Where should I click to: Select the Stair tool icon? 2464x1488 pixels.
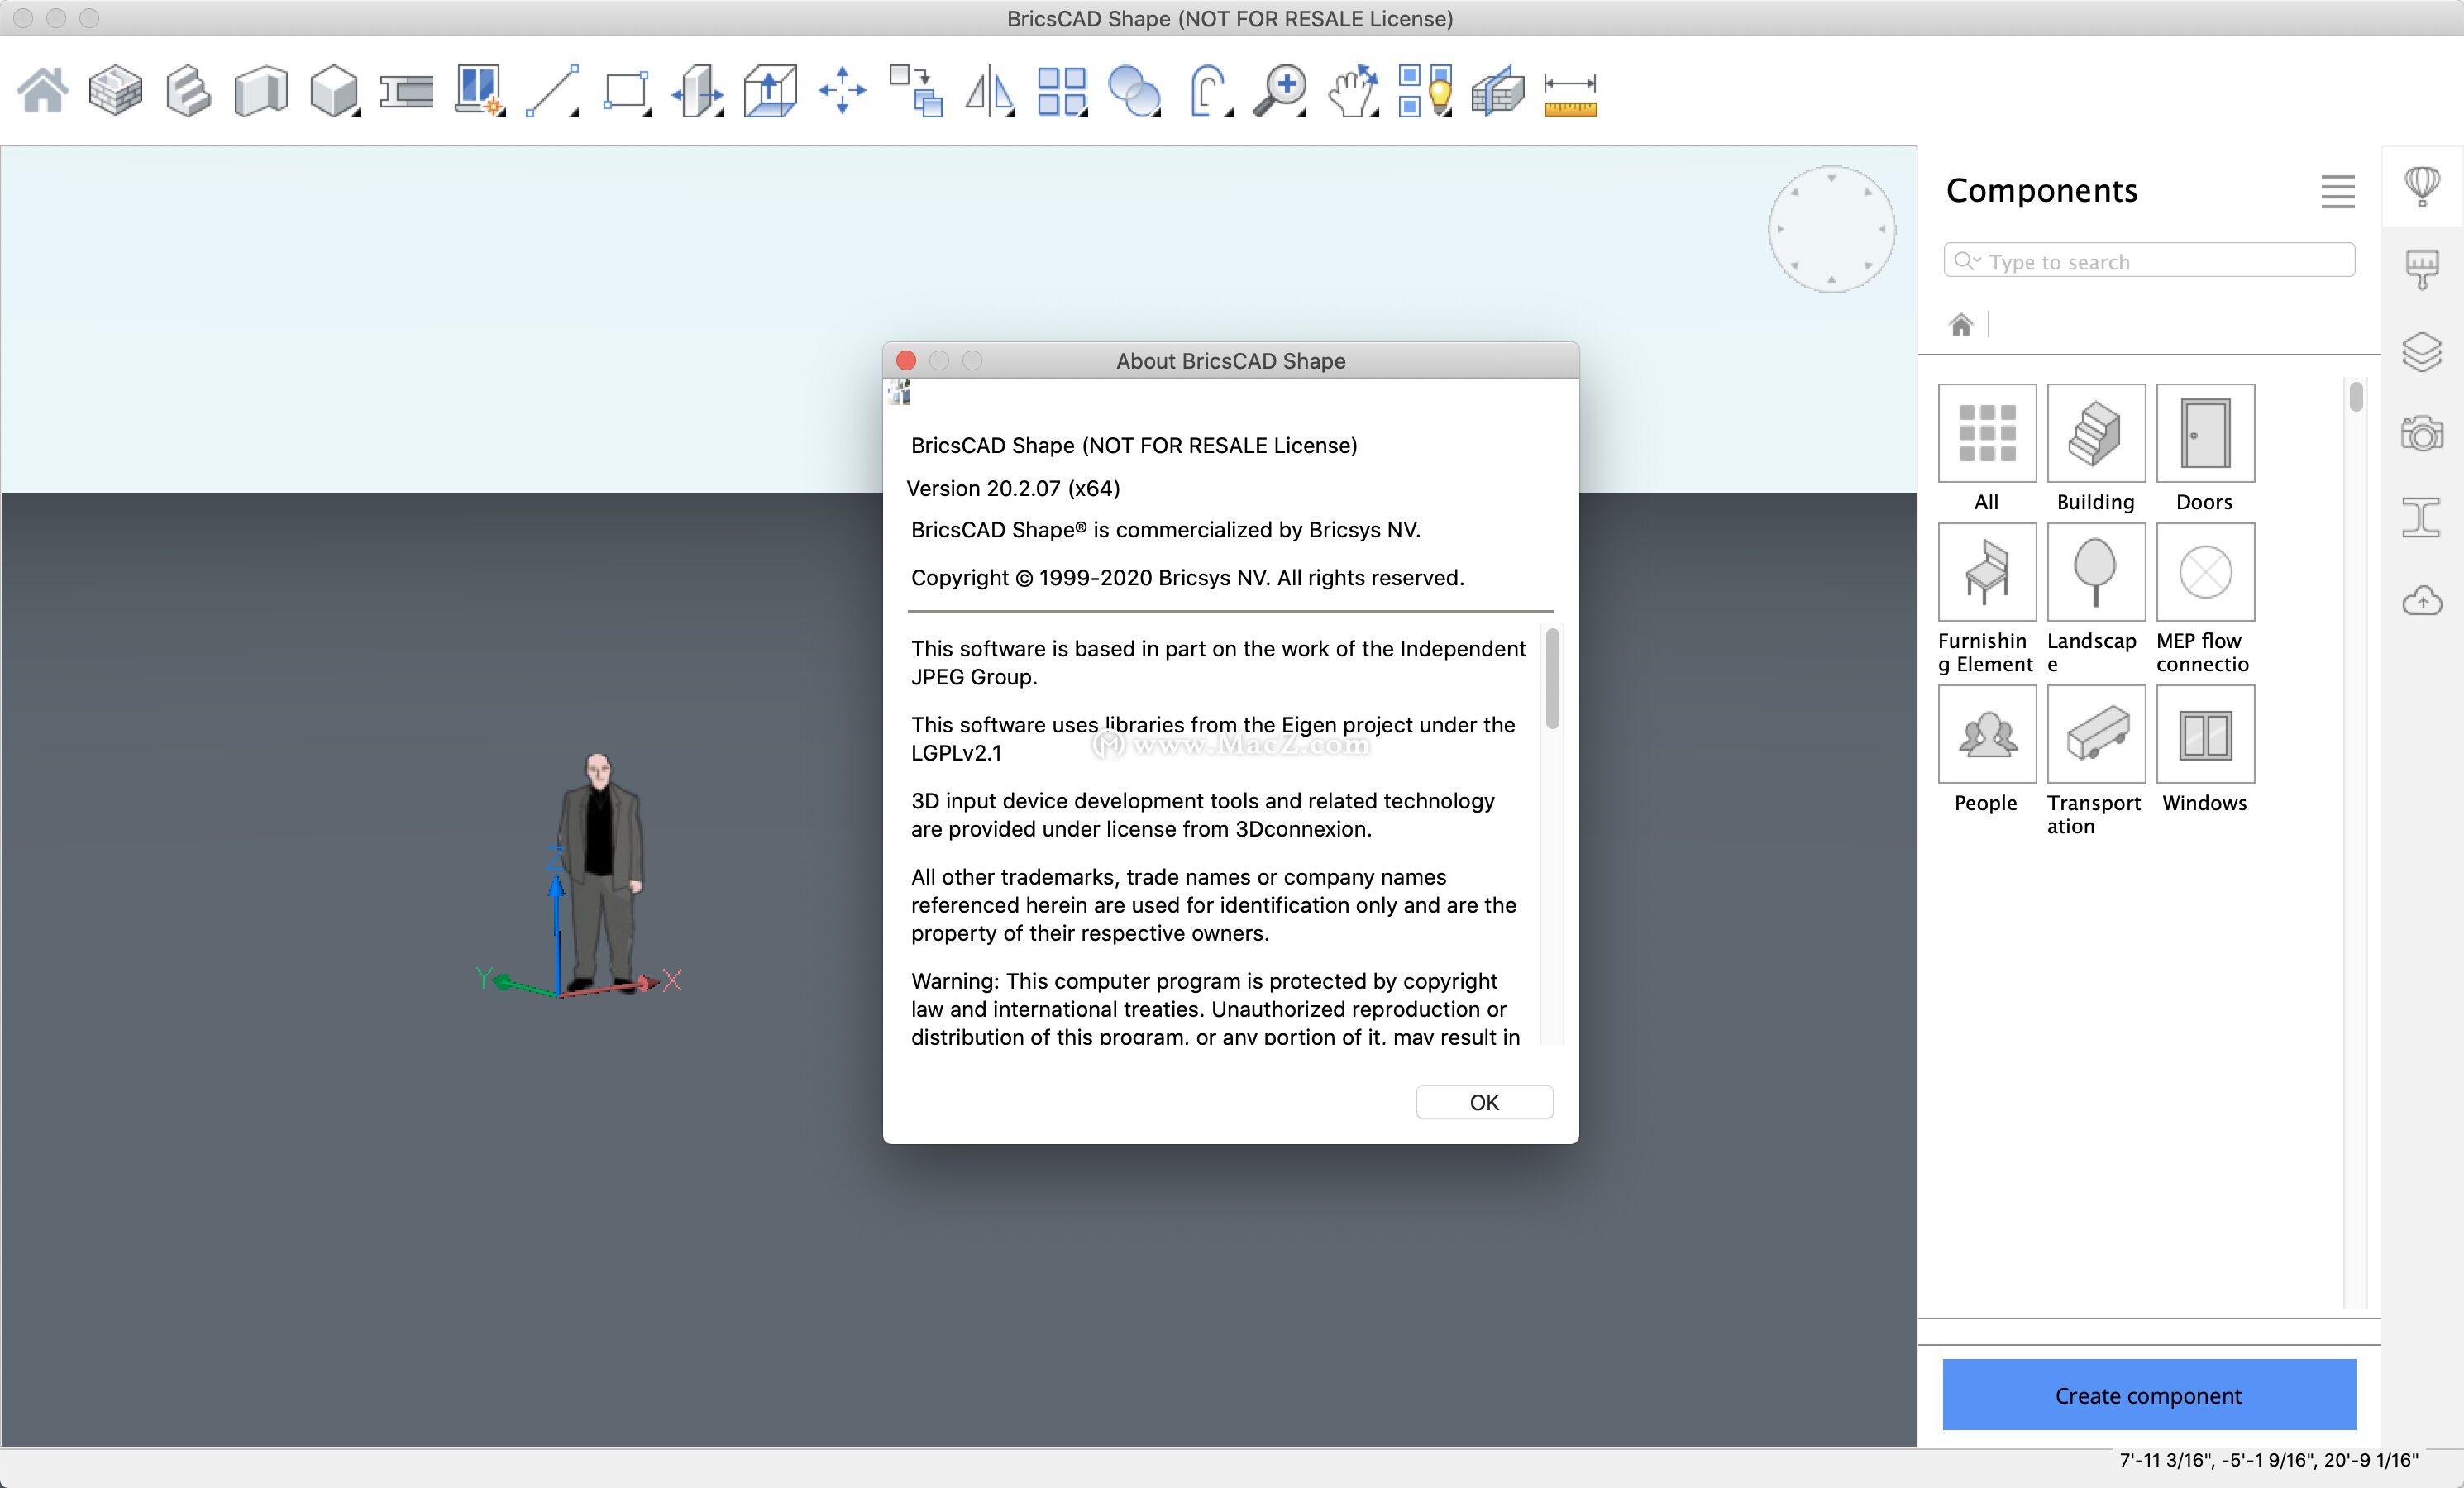click(x=188, y=92)
